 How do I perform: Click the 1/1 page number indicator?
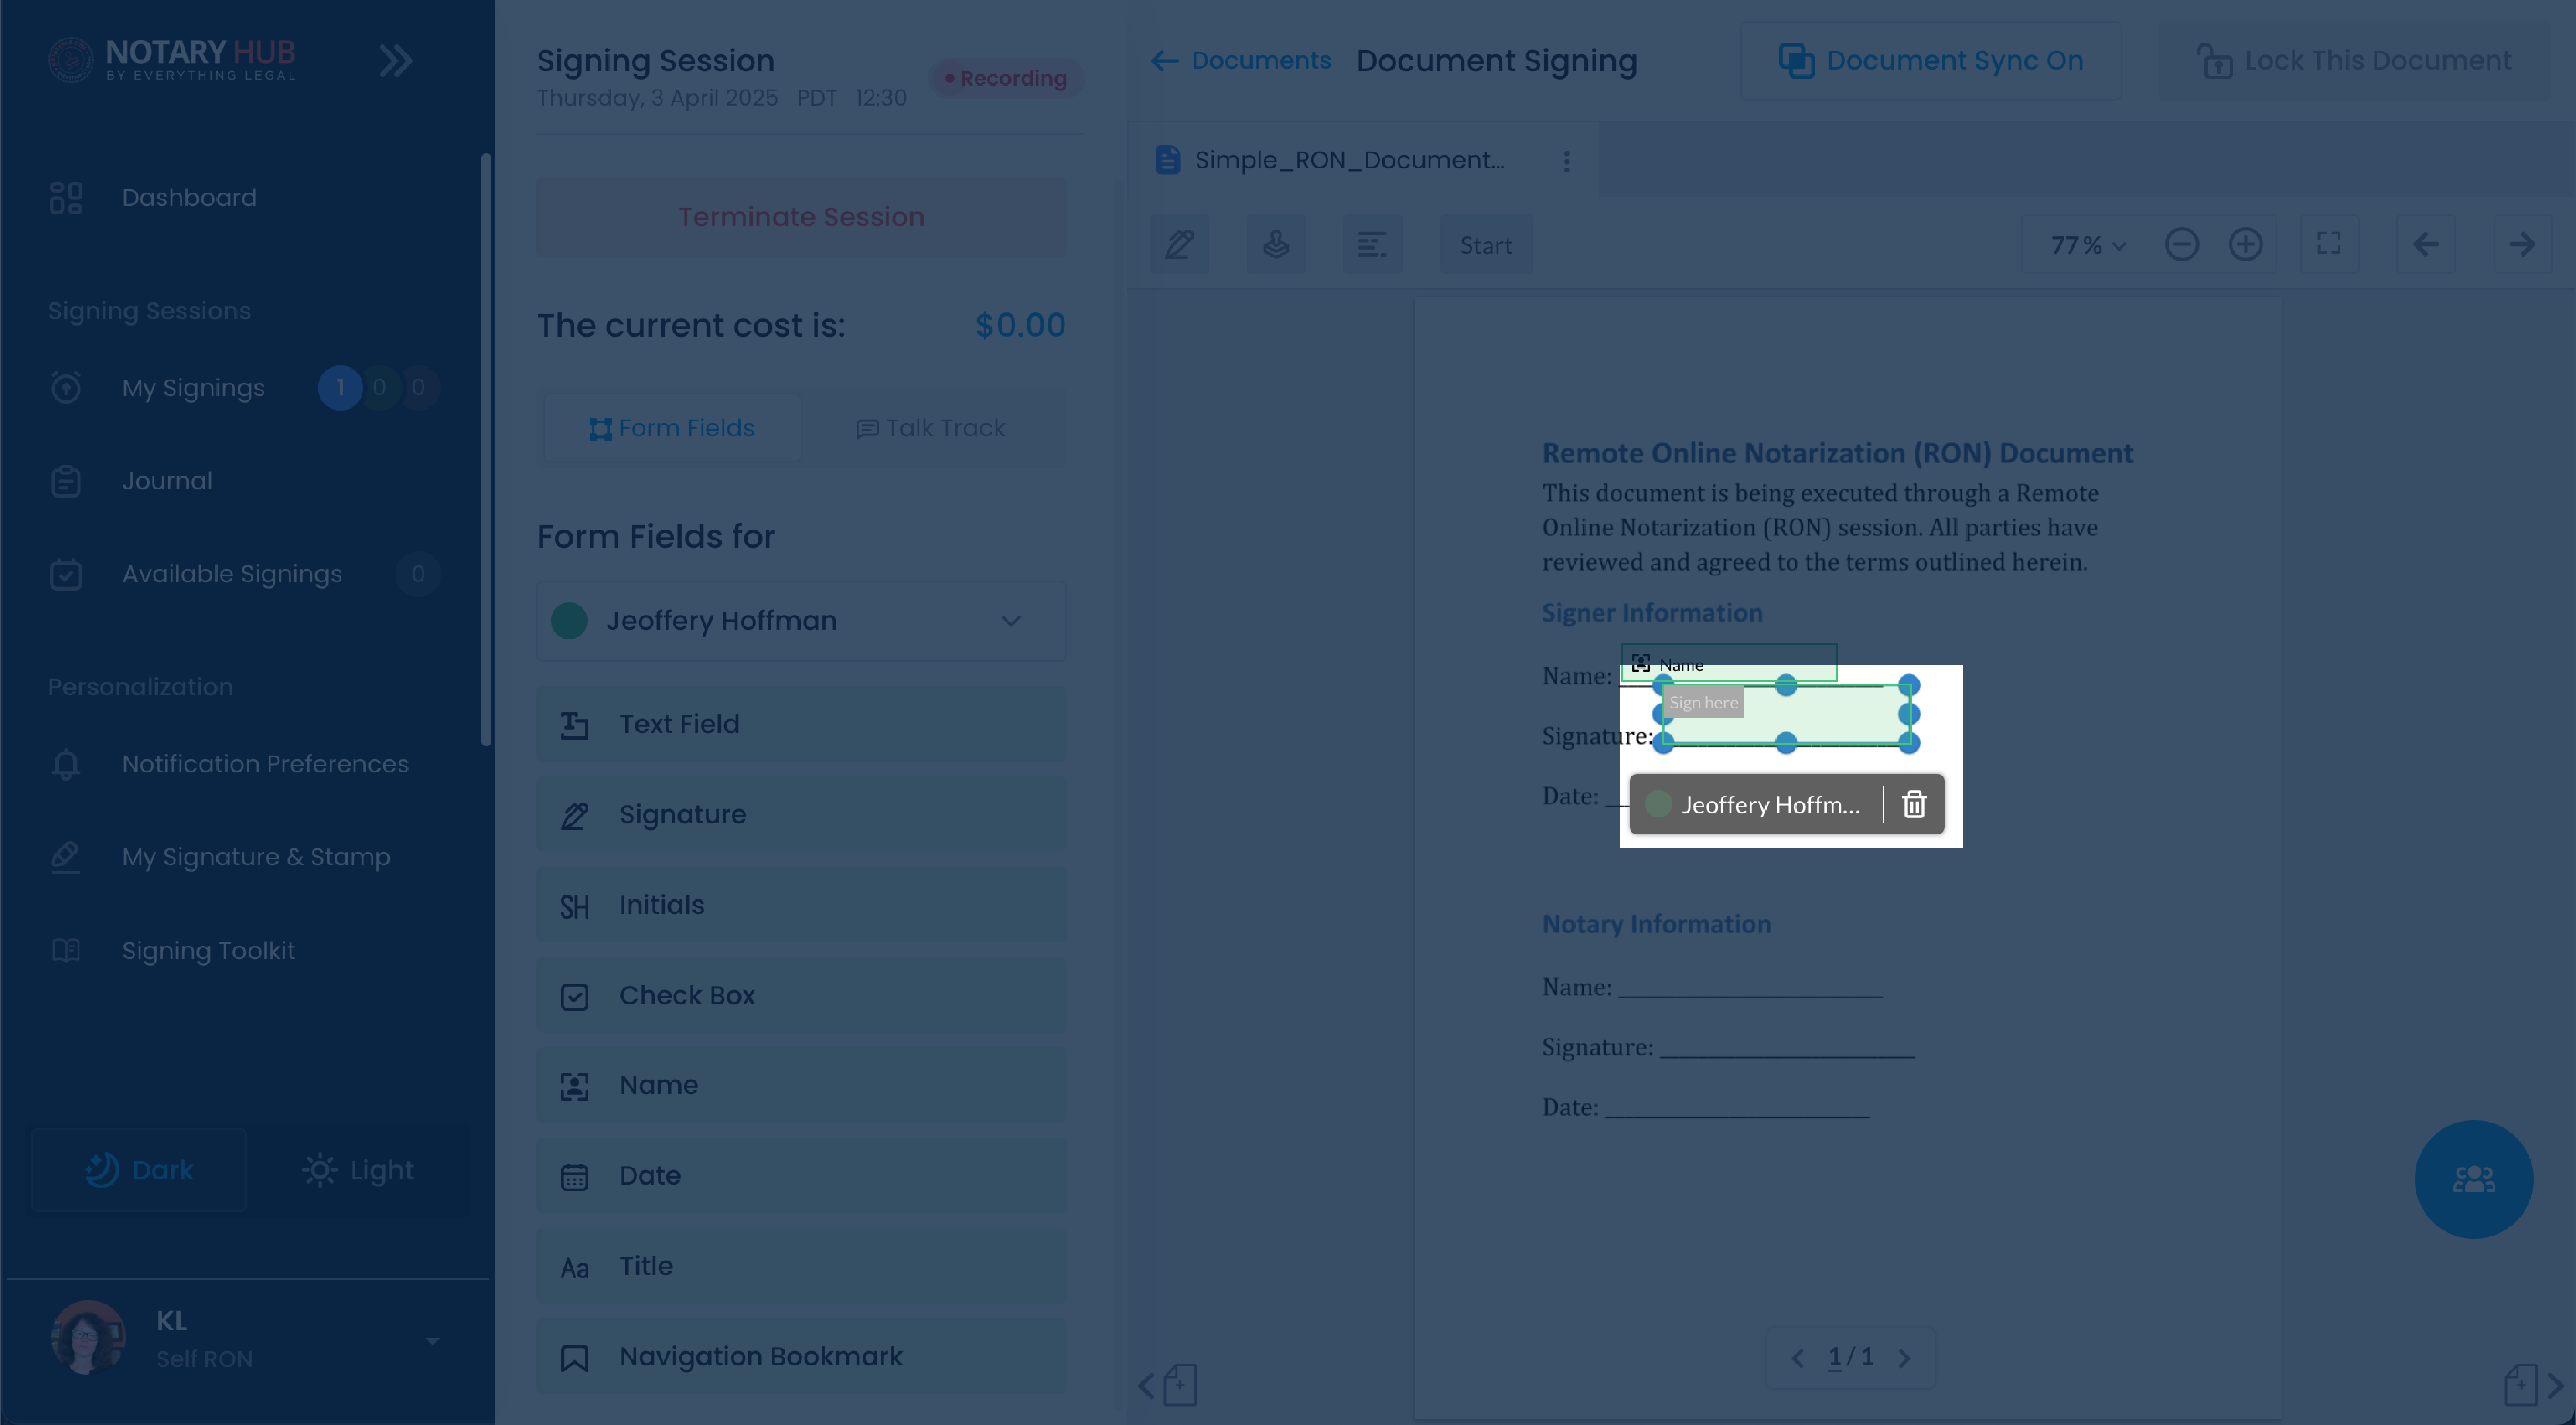tap(1850, 1357)
